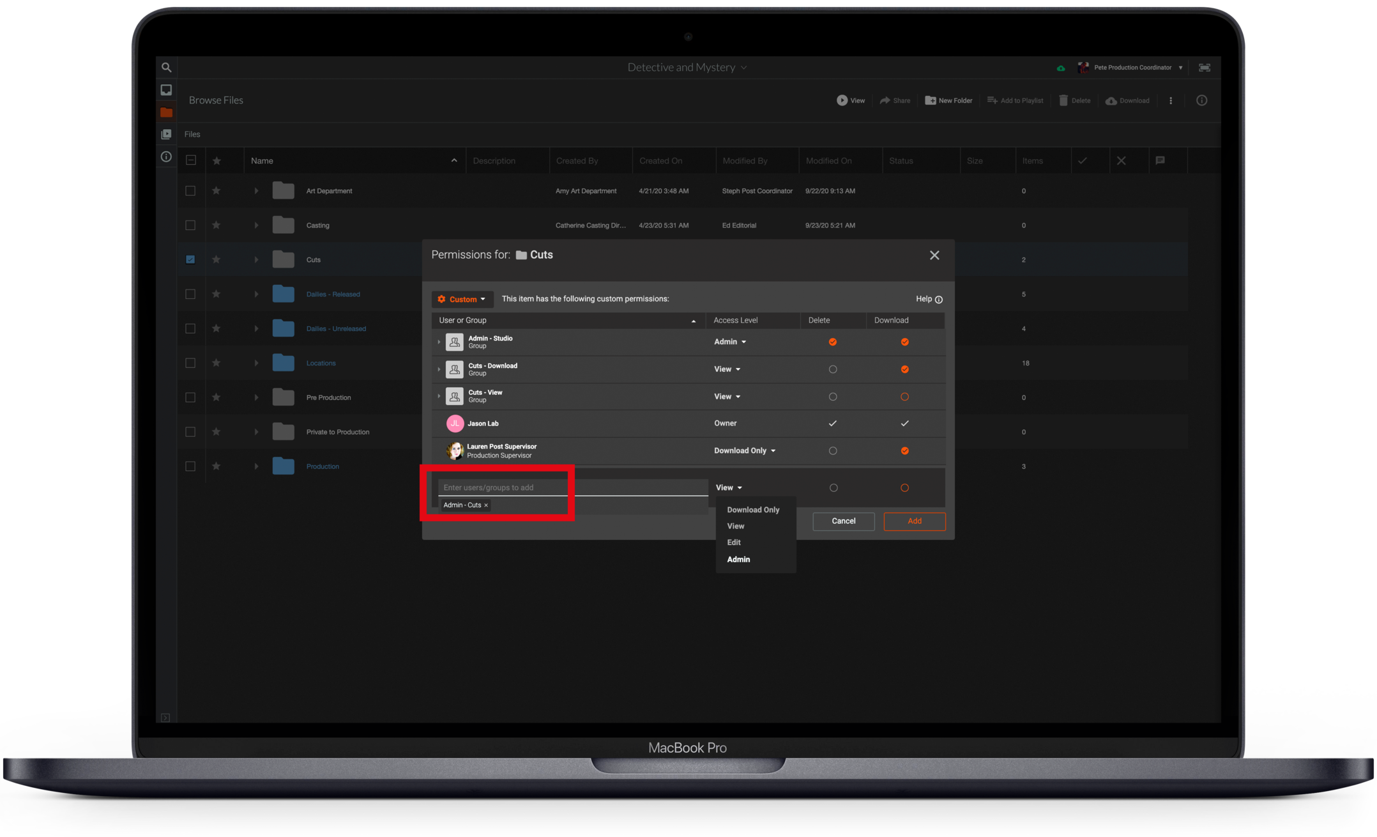
Task: Choose Edit in the access level menu
Action: coord(734,542)
